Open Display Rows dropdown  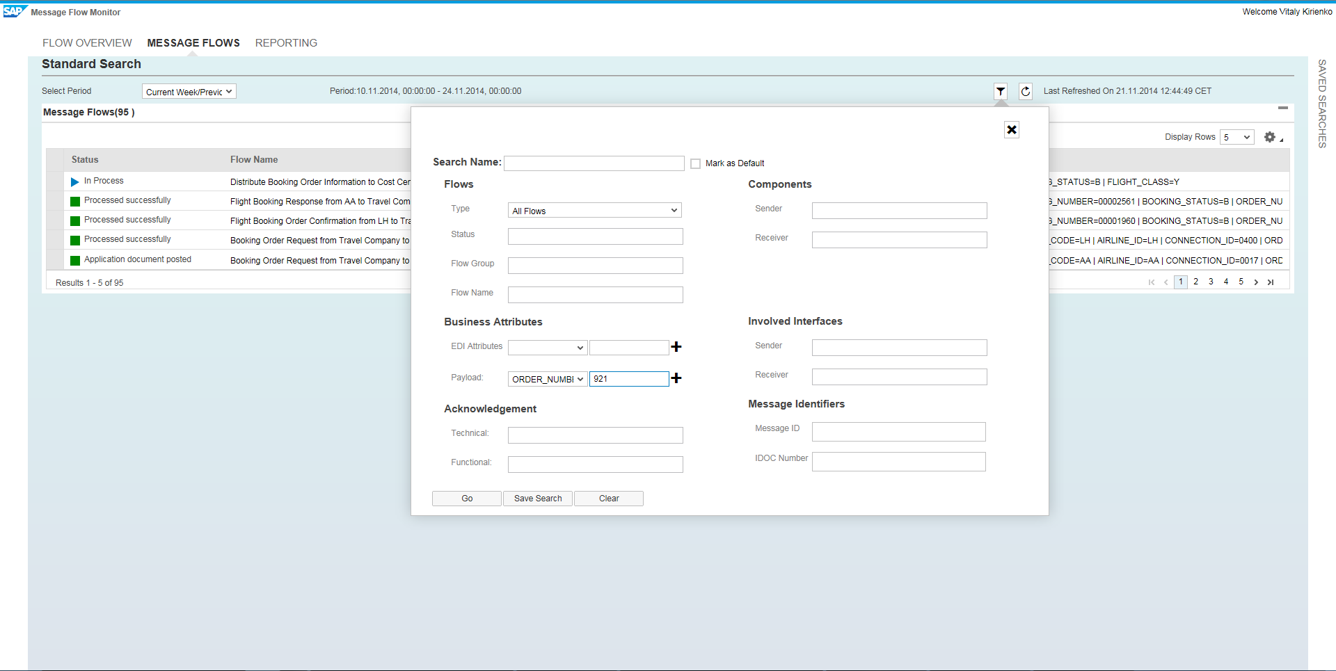point(1237,137)
